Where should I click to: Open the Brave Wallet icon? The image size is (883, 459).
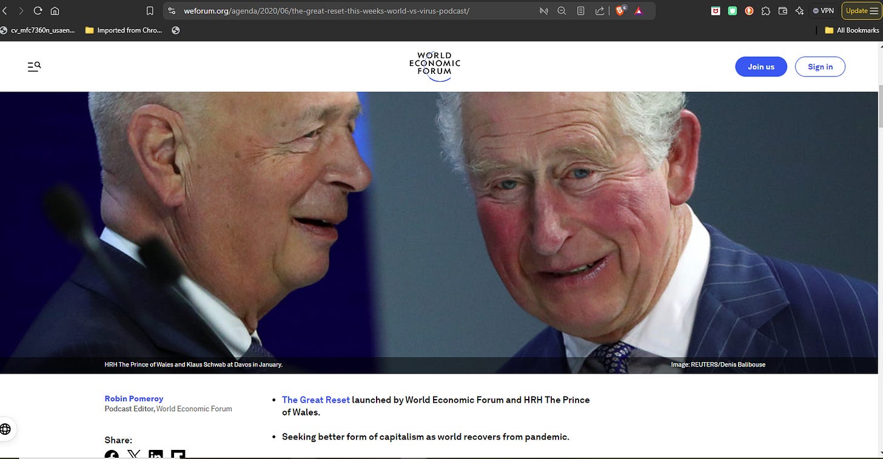(782, 10)
